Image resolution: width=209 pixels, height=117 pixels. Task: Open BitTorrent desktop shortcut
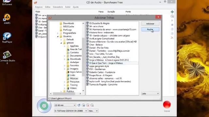(7, 3)
